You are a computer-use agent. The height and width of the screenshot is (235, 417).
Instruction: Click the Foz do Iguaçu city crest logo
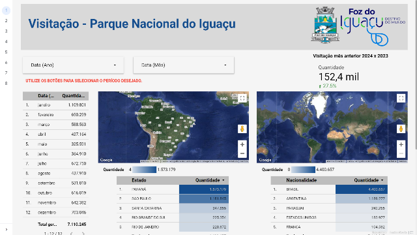tap(325, 25)
